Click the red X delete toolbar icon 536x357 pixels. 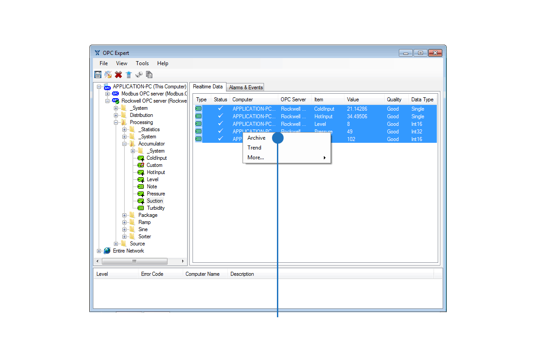pyautogui.click(x=118, y=75)
